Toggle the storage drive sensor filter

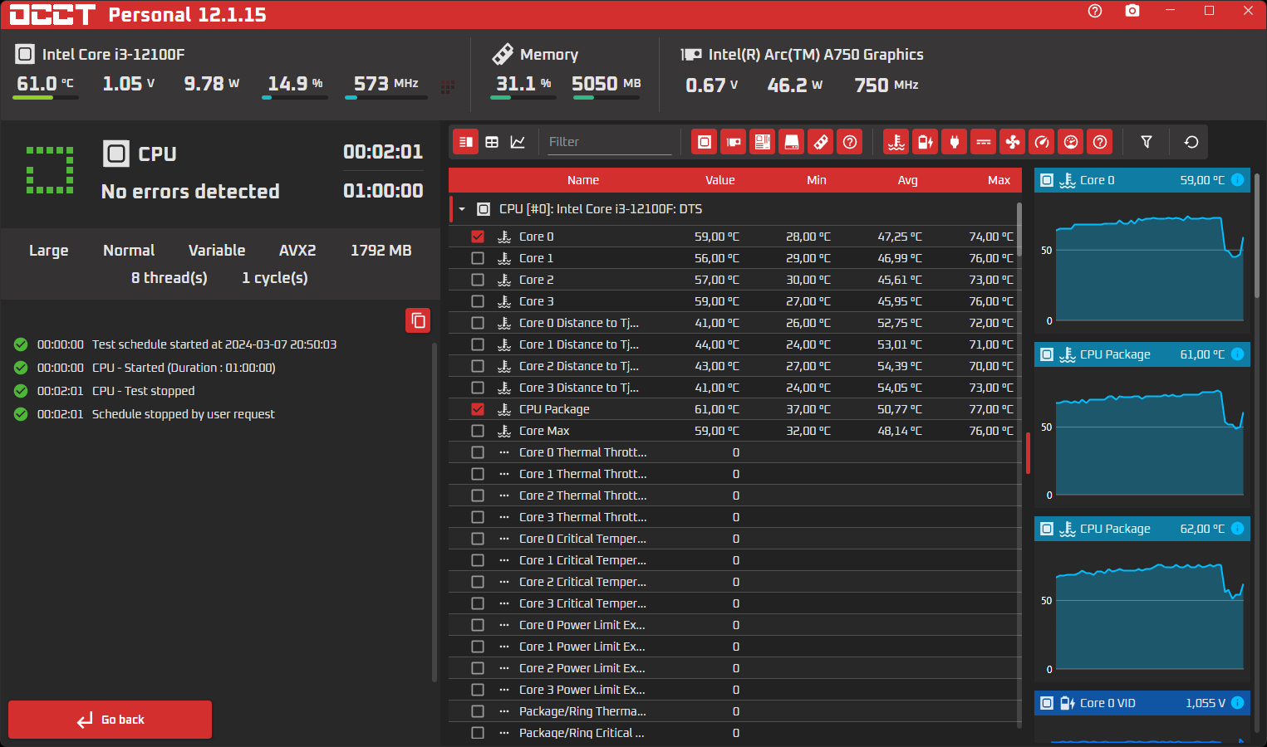click(792, 142)
